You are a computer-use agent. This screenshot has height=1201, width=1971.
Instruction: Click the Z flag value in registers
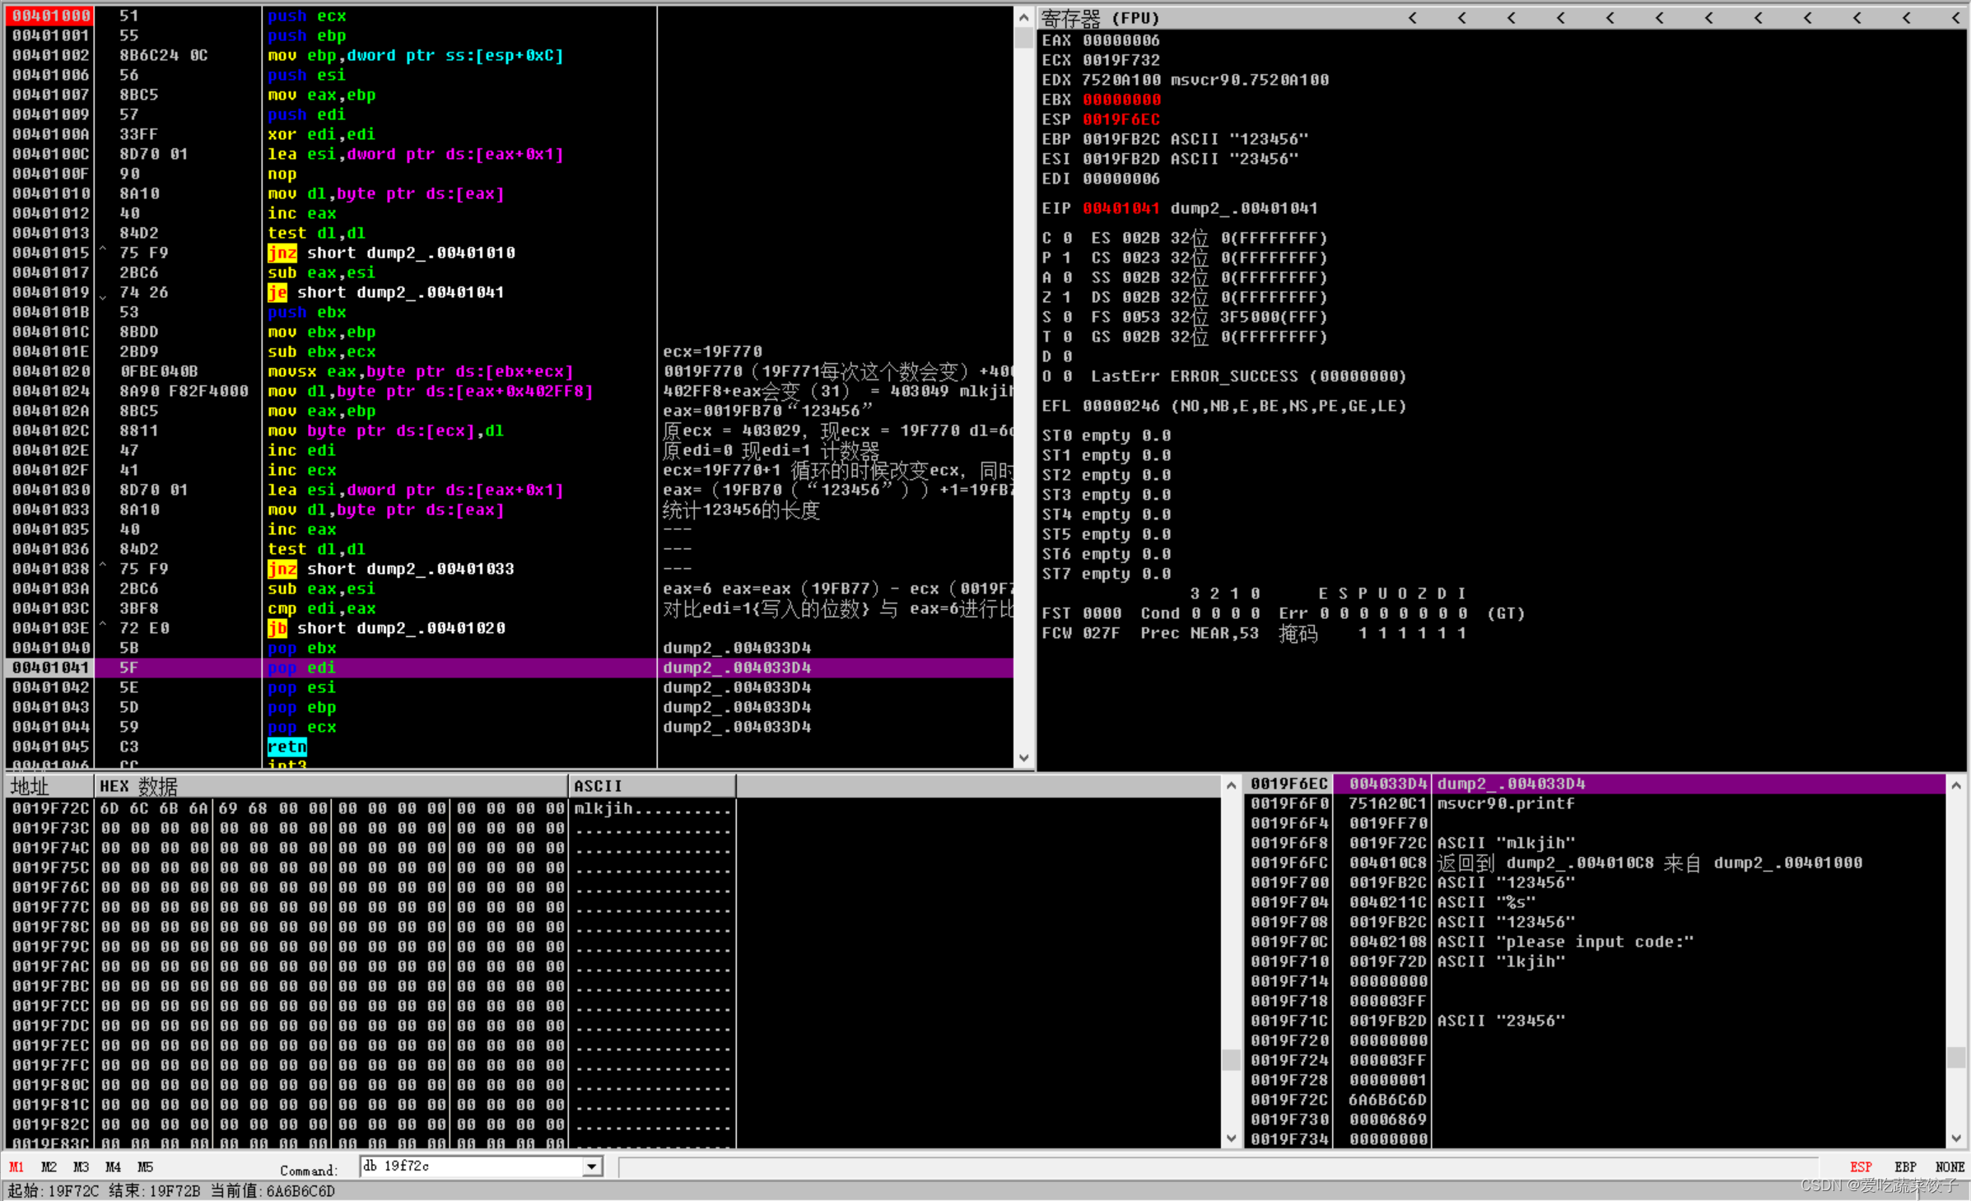click(x=1067, y=297)
